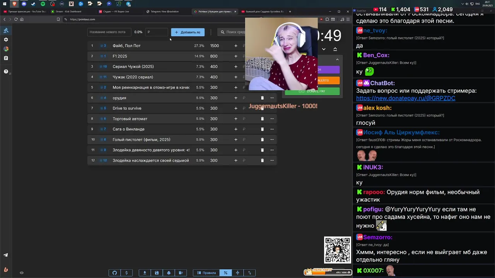Click the Чужак (2020 сериал) lot name
This screenshot has height=278, width=495.
133,77
